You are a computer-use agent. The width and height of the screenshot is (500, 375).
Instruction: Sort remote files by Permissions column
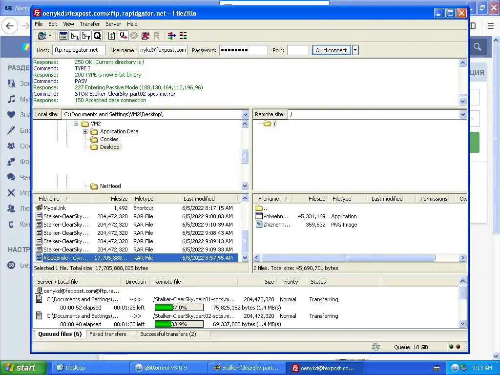tap(434, 199)
